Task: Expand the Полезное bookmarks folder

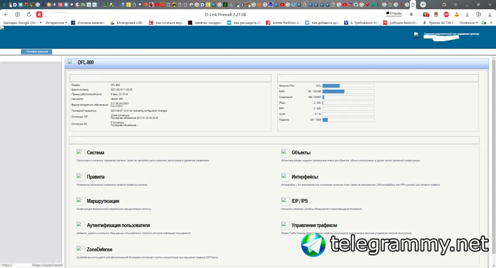Action: pyautogui.click(x=469, y=23)
